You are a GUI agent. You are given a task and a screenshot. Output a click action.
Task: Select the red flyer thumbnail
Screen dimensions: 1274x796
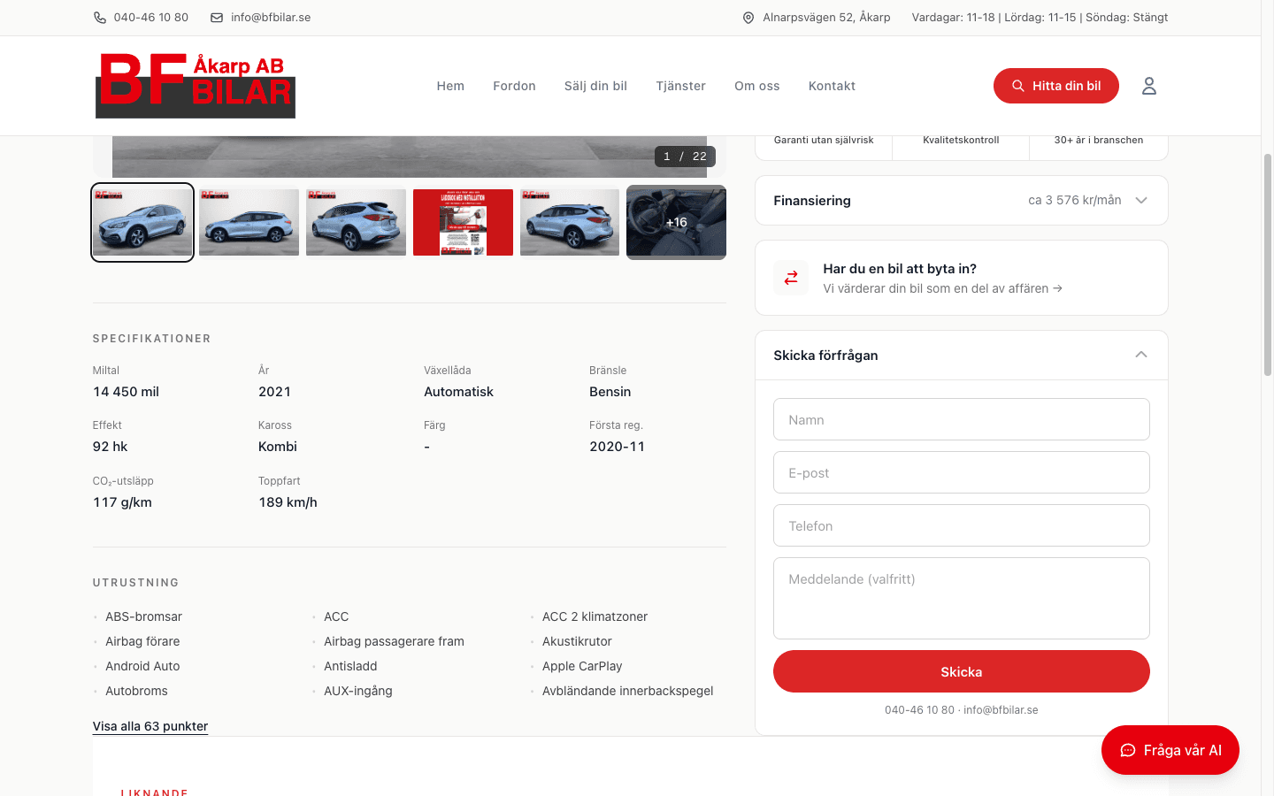pyautogui.click(x=463, y=222)
